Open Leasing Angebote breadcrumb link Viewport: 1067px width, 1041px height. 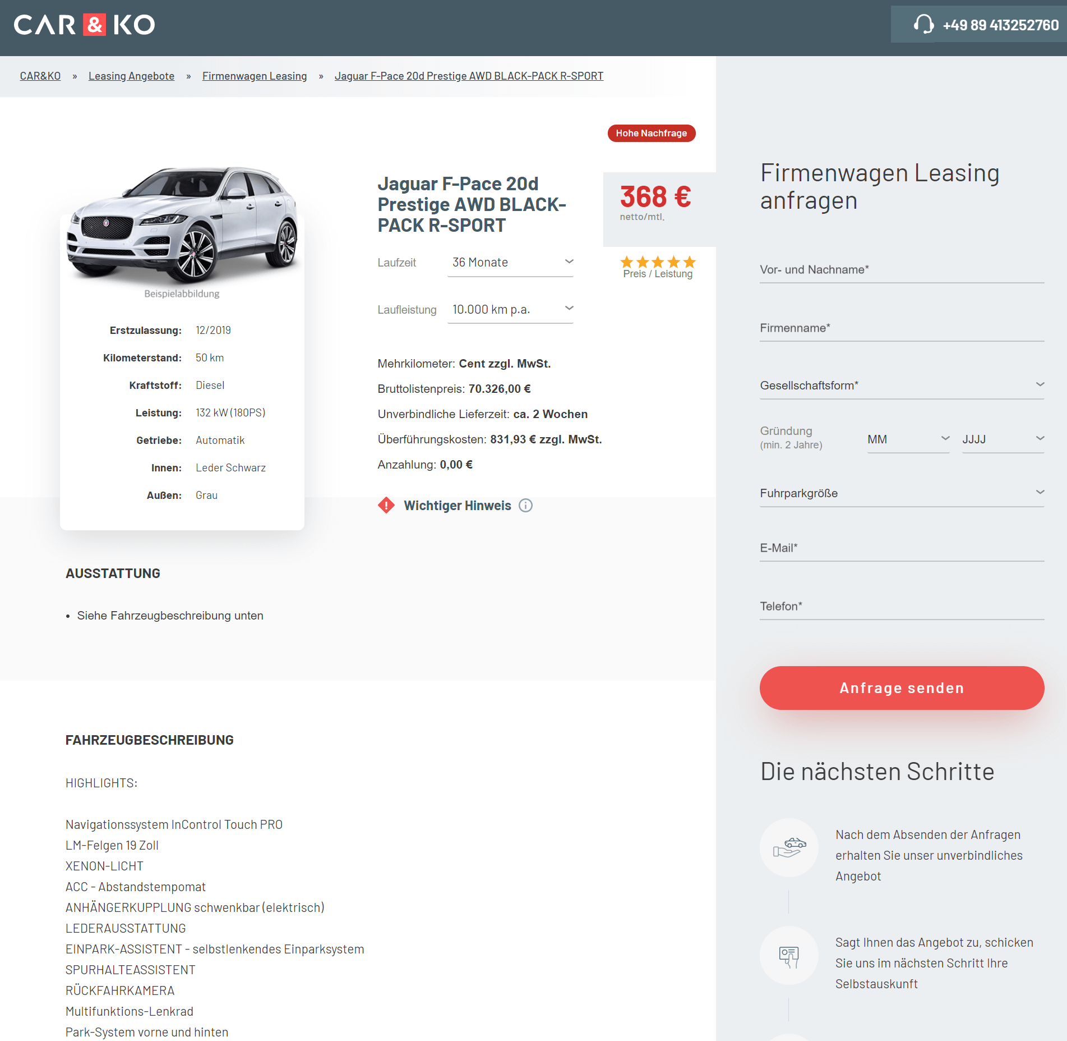131,76
